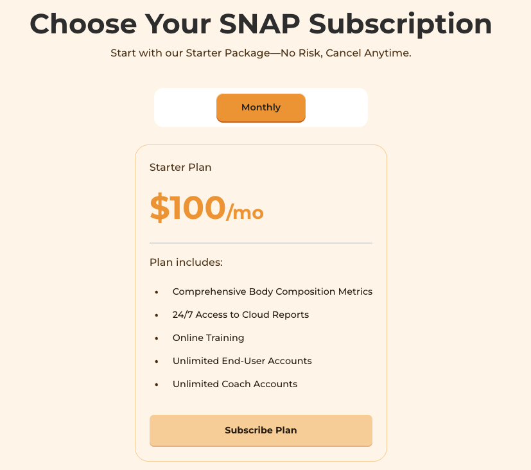Click empty white toggle area right of Monthly
Screen dimensions: 531x470
pos(336,108)
